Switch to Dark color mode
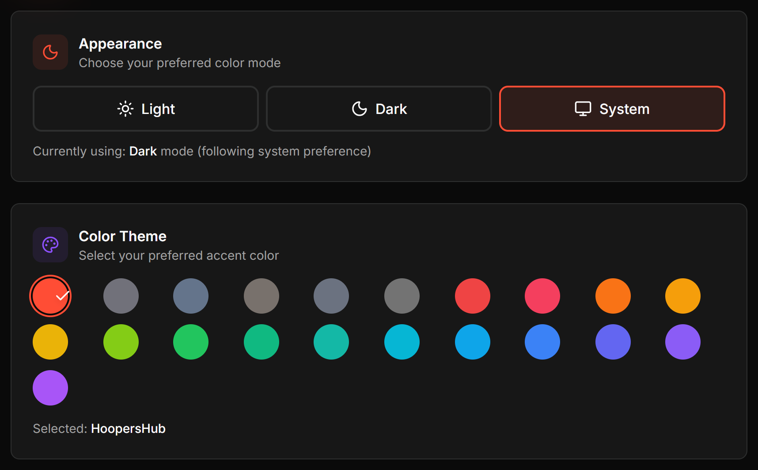This screenshot has height=470, width=758. [379, 109]
